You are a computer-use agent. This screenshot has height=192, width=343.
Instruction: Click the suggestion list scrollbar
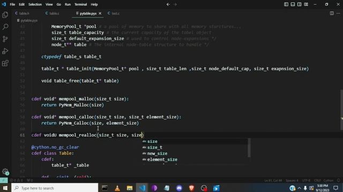(249, 148)
